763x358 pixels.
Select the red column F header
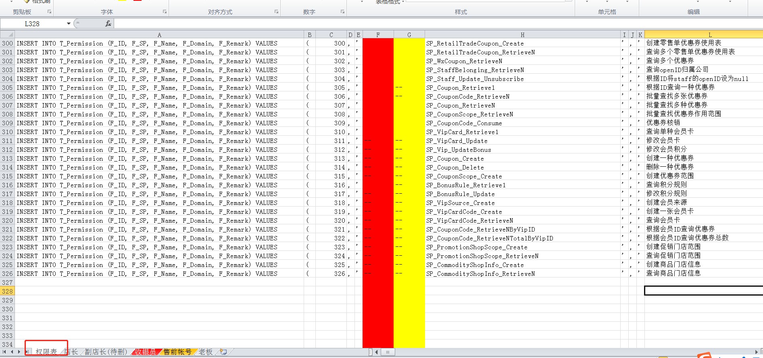[378, 35]
